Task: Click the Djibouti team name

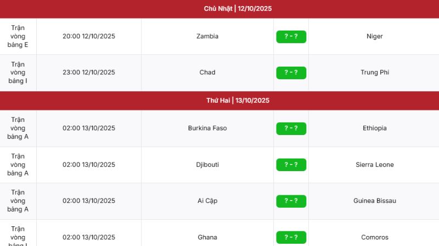Action: coord(207,165)
